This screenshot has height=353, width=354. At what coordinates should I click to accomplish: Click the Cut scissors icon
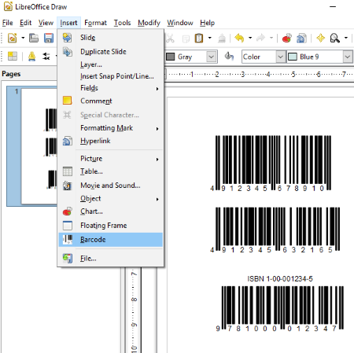[x=170, y=39]
